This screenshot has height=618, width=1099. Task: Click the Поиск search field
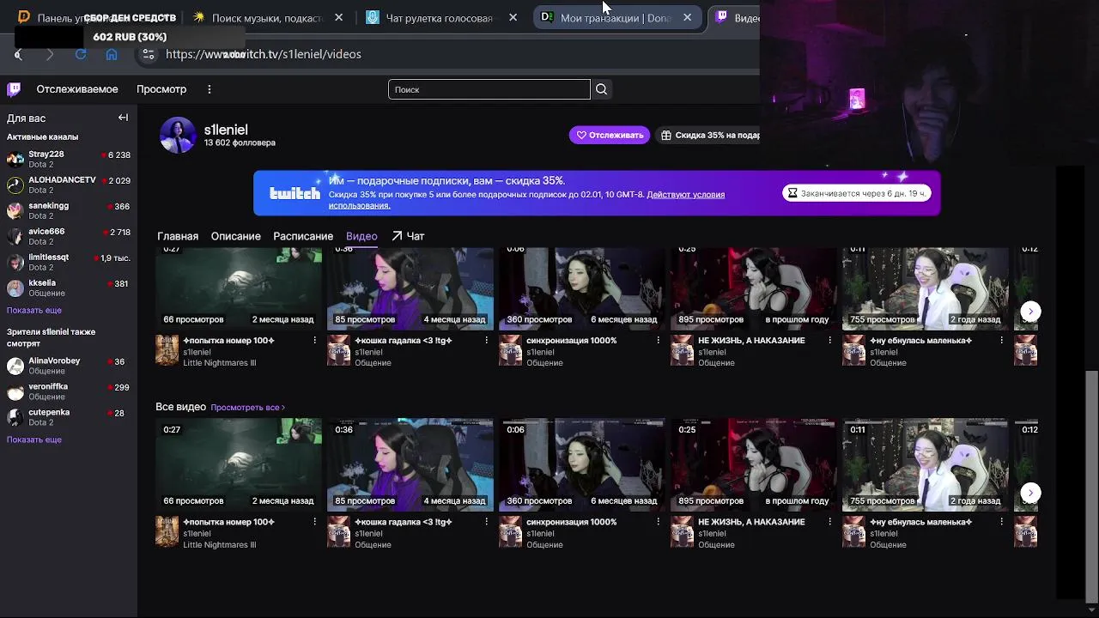[x=489, y=89]
